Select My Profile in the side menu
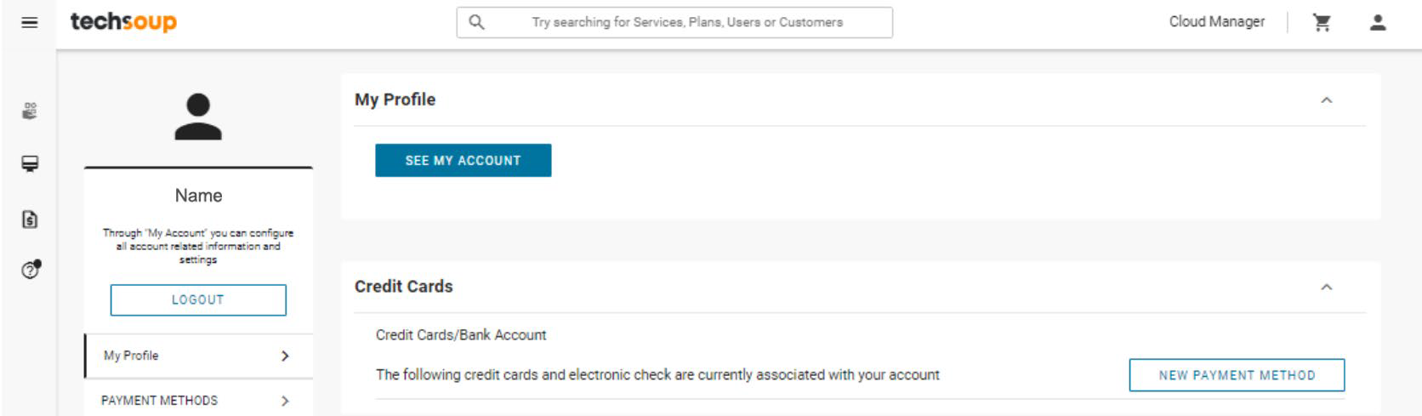Screen dimensions: 1422x416 [x=198, y=356]
